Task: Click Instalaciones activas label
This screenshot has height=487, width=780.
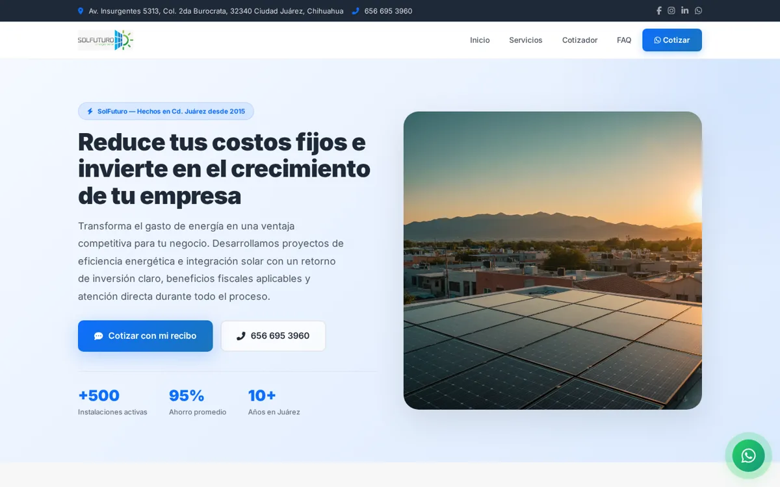Action: click(x=112, y=412)
